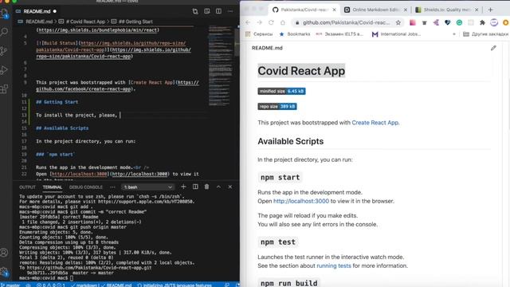The height and width of the screenshot is (287, 510).
Task: Expand hidden bookmarks chevron
Action: [454, 33]
